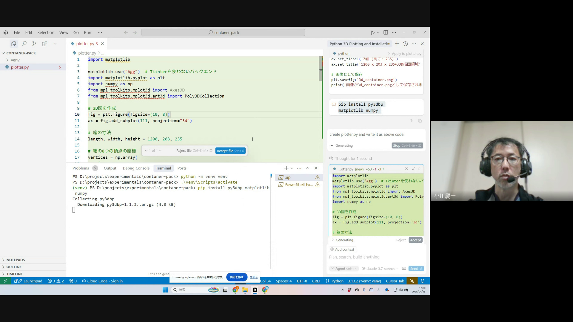Expand the OUTLINE section

(14, 267)
